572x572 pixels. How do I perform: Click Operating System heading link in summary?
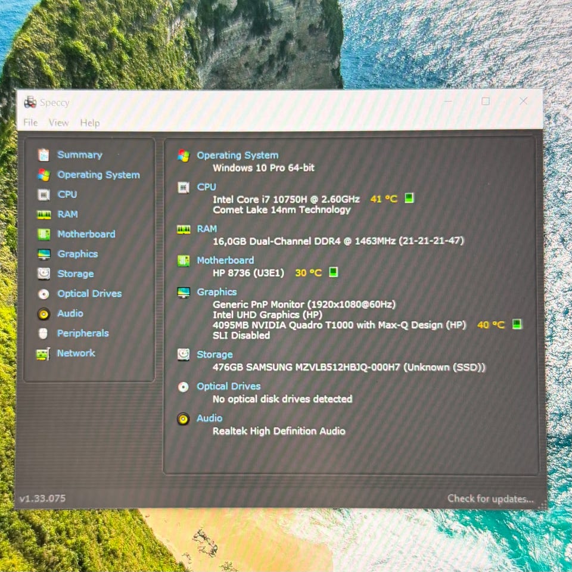(x=238, y=156)
